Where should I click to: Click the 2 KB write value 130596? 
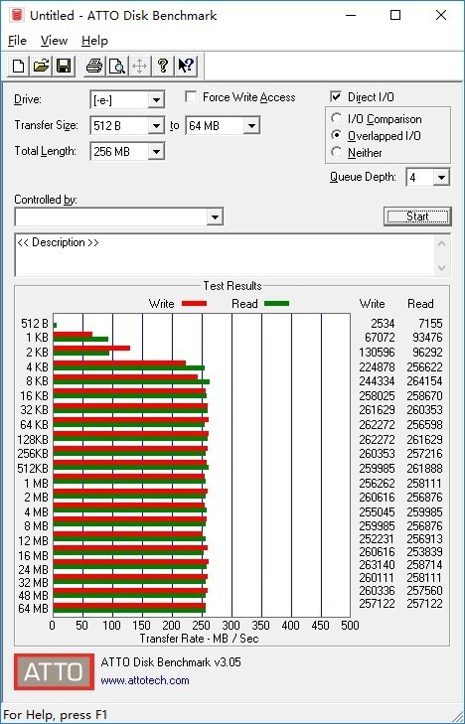point(377,353)
